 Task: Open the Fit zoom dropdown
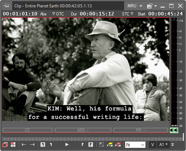click(x=135, y=145)
